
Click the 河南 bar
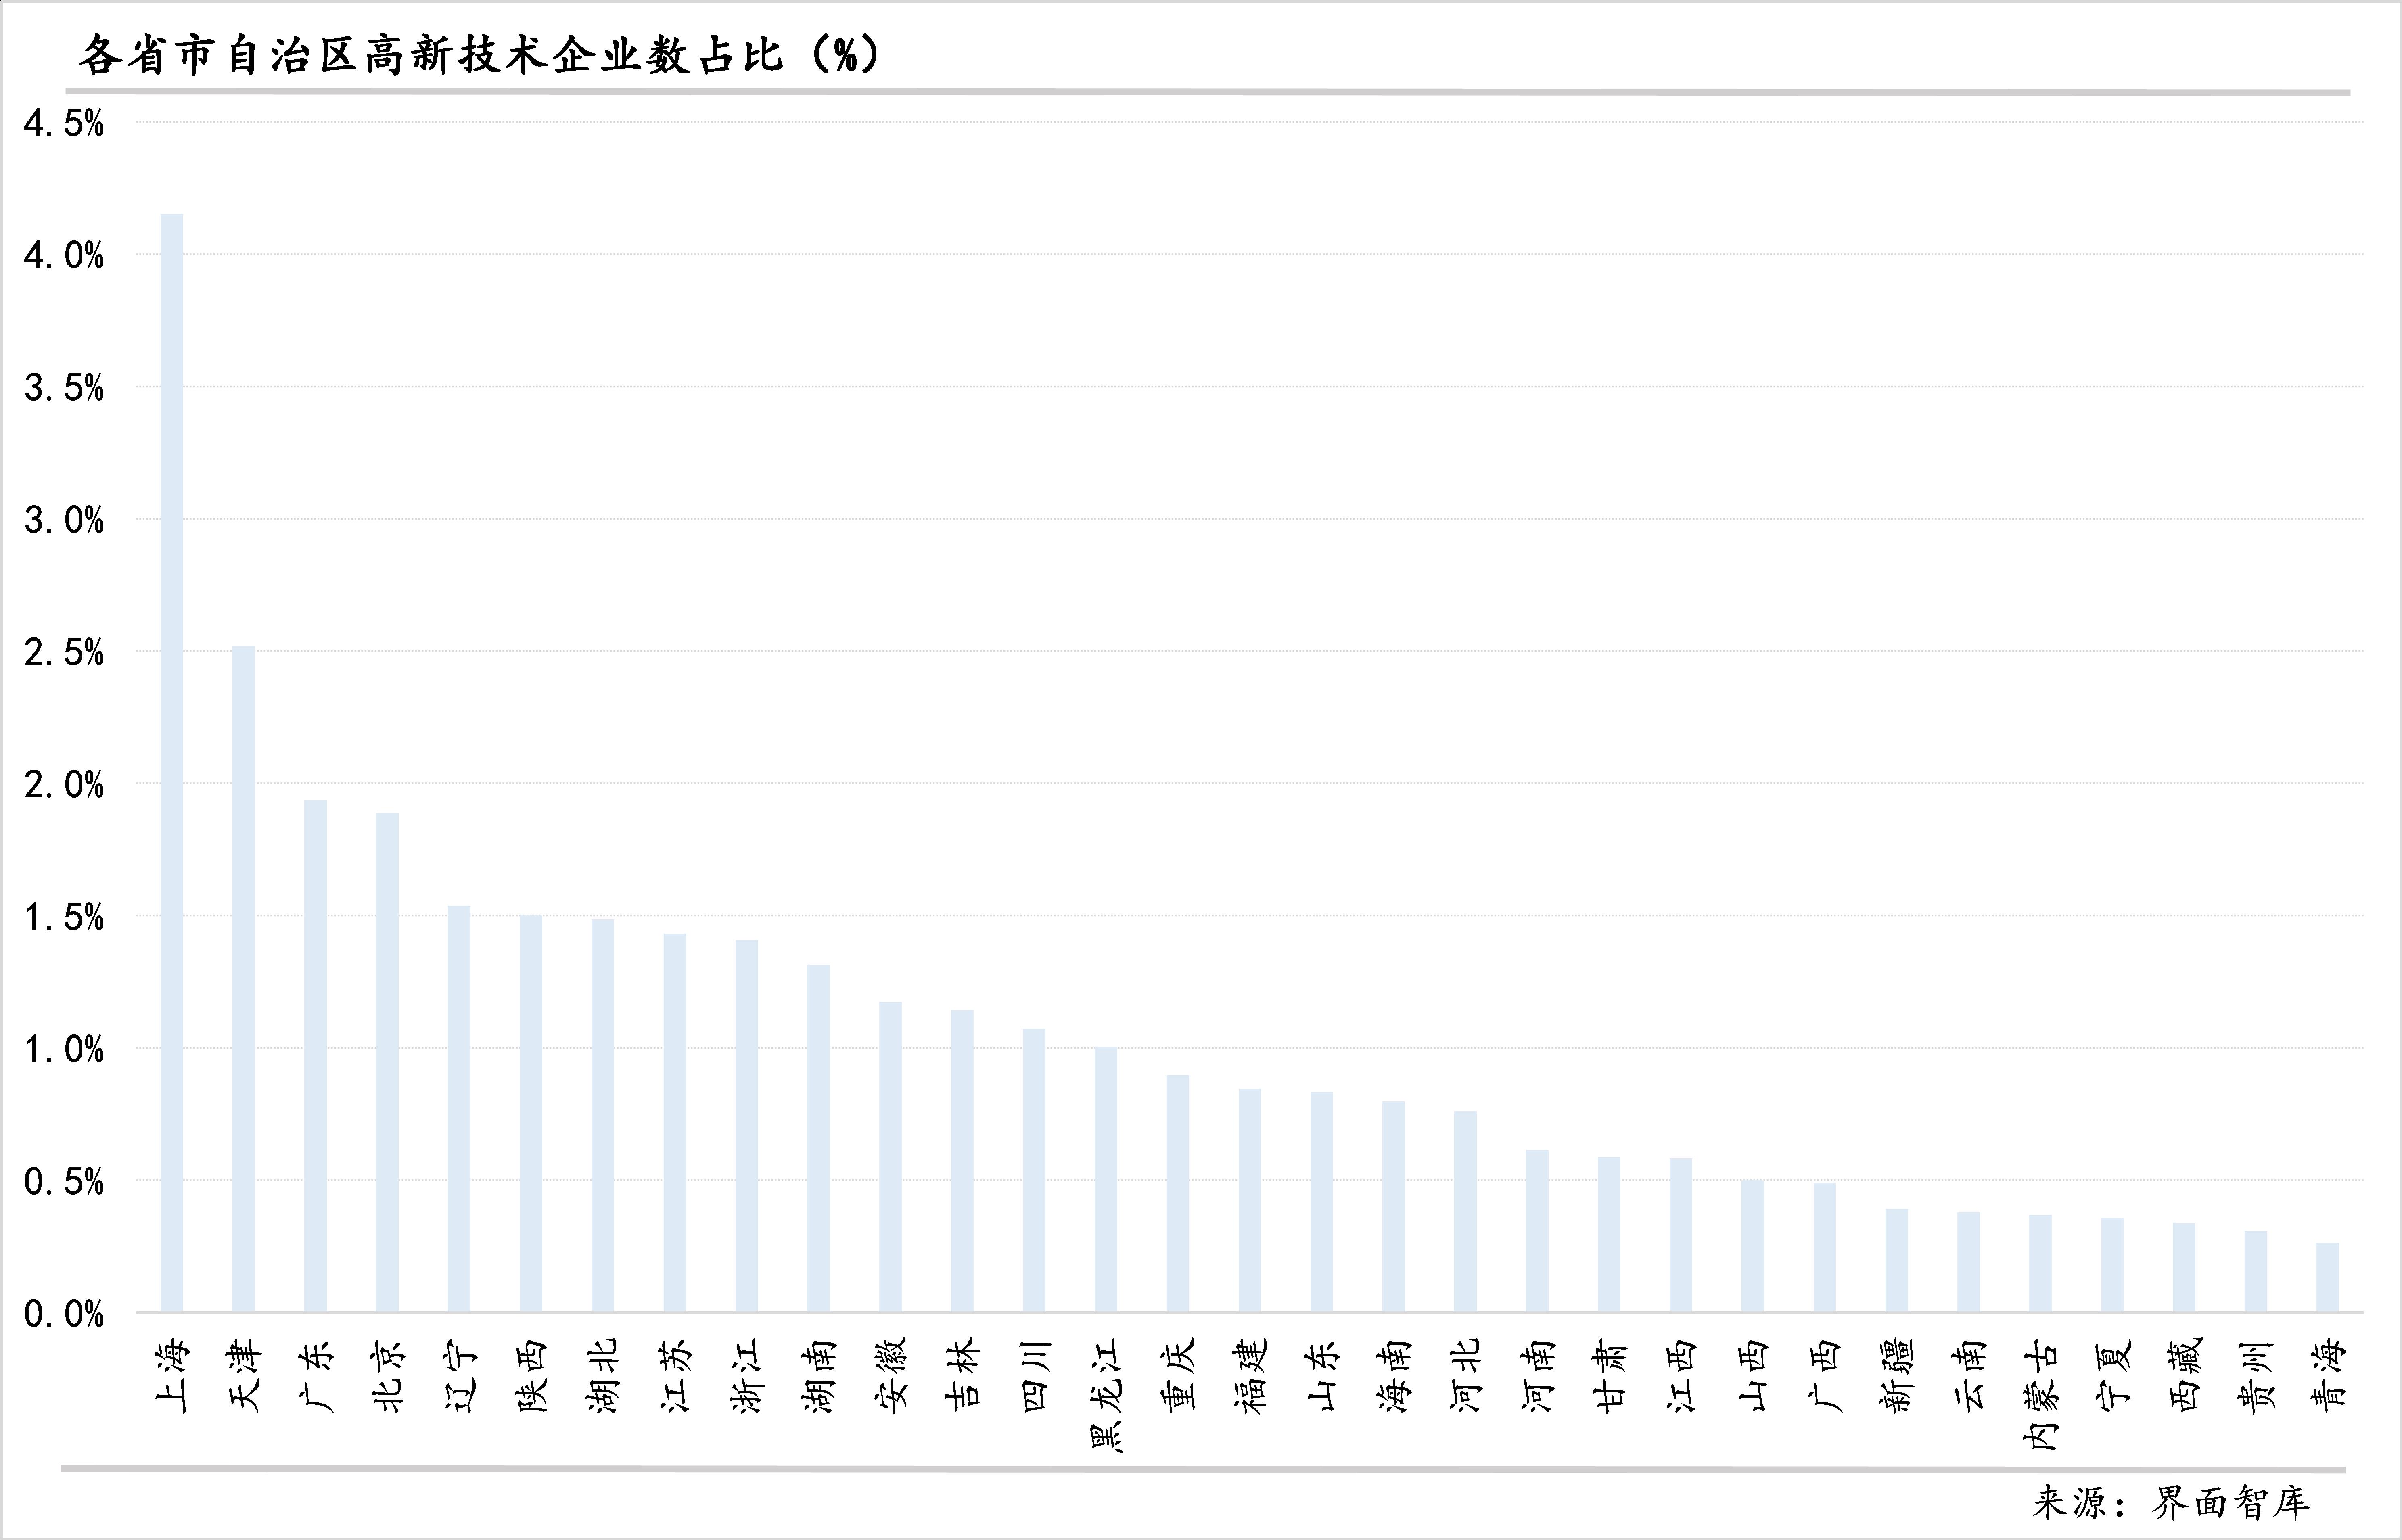1537,1231
